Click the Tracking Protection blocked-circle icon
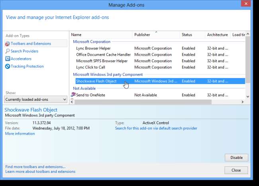 [x=8, y=67]
